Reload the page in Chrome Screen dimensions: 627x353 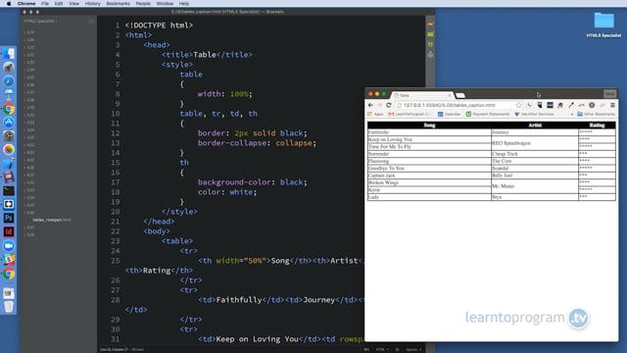[x=388, y=105]
